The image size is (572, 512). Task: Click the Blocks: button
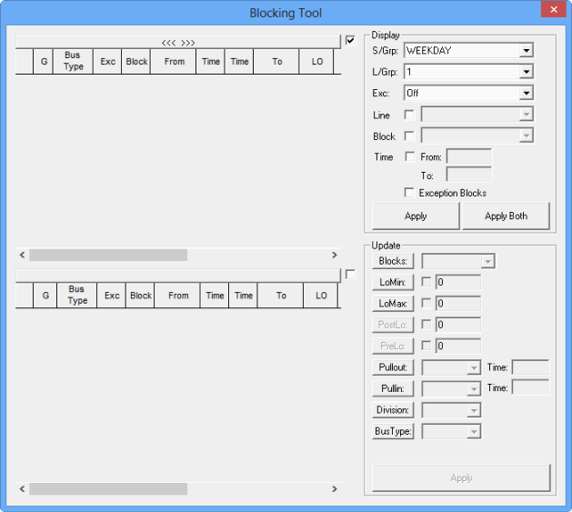(x=393, y=261)
